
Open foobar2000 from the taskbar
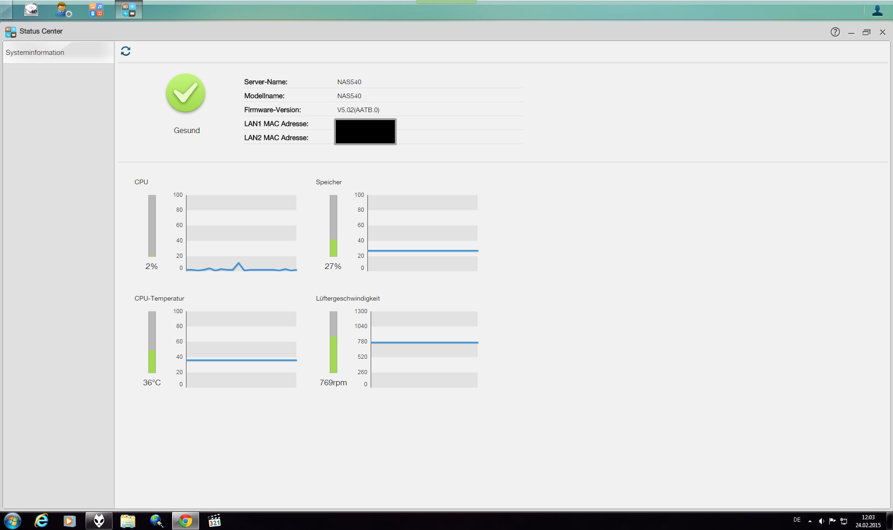coord(99,521)
